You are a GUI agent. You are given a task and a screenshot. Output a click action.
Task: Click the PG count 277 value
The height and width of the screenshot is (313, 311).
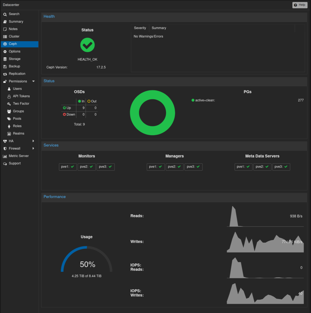(x=301, y=100)
